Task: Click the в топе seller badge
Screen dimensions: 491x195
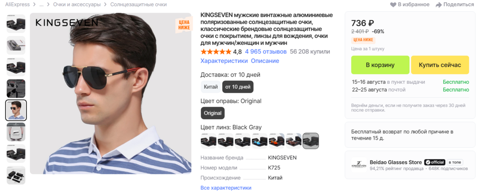Action: (455, 162)
